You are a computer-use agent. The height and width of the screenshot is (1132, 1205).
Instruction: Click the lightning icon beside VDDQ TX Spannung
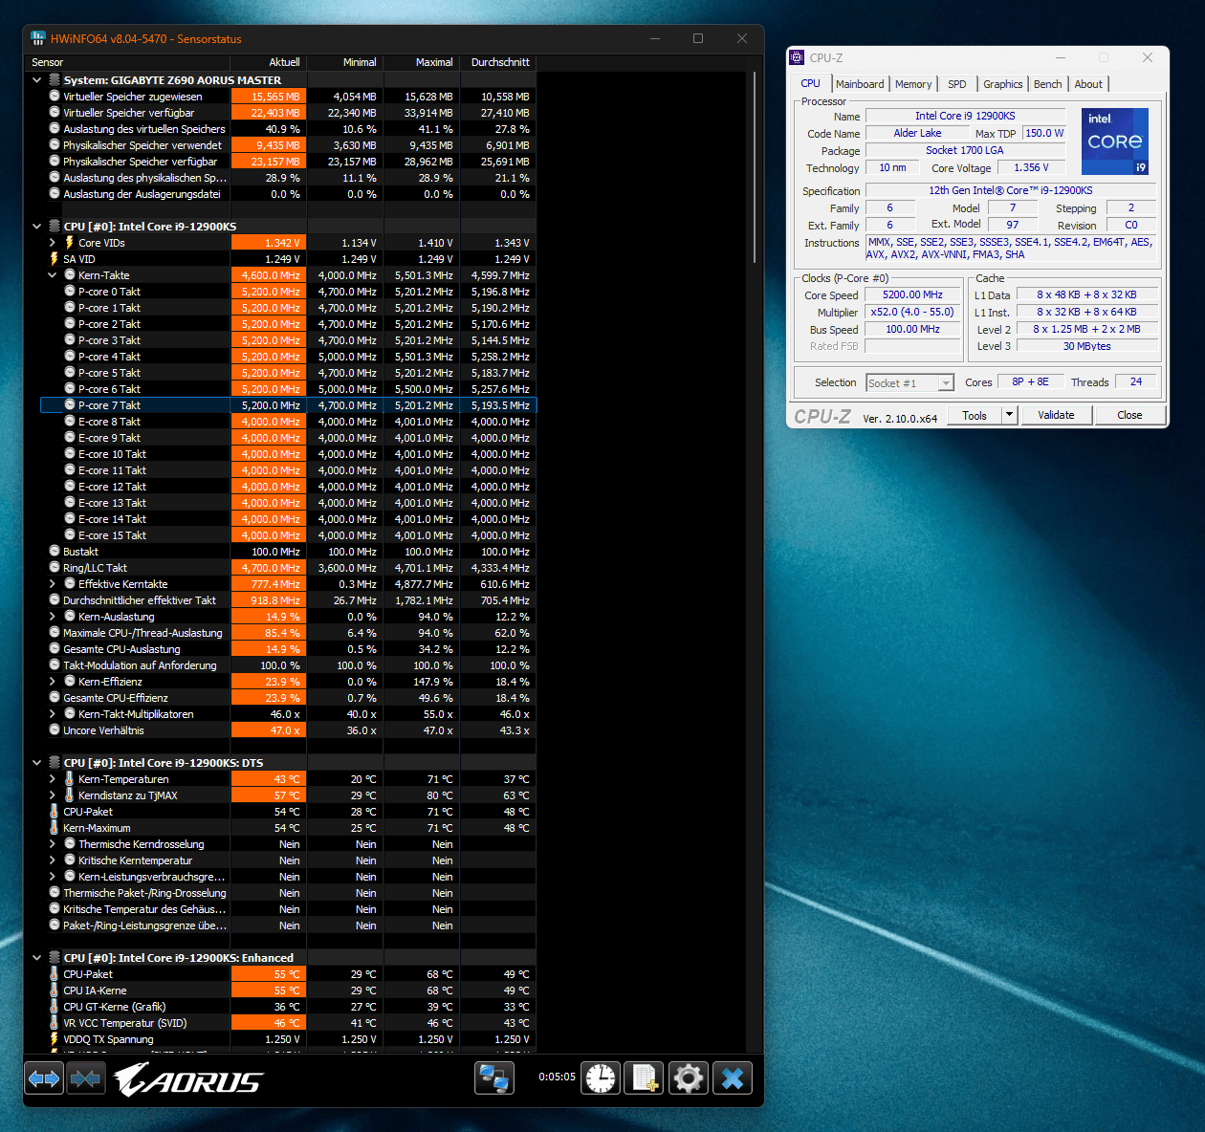(x=55, y=1039)
